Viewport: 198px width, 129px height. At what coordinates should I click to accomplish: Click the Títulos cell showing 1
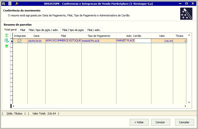coord(179,41)
